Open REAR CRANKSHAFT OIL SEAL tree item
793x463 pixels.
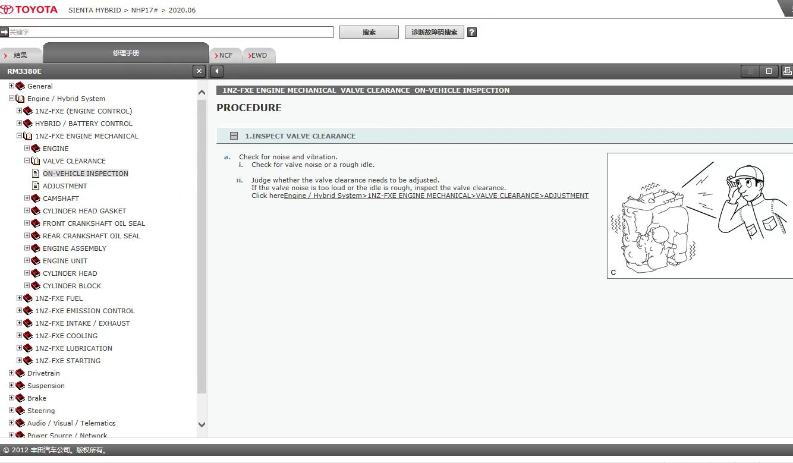[92, 236]
